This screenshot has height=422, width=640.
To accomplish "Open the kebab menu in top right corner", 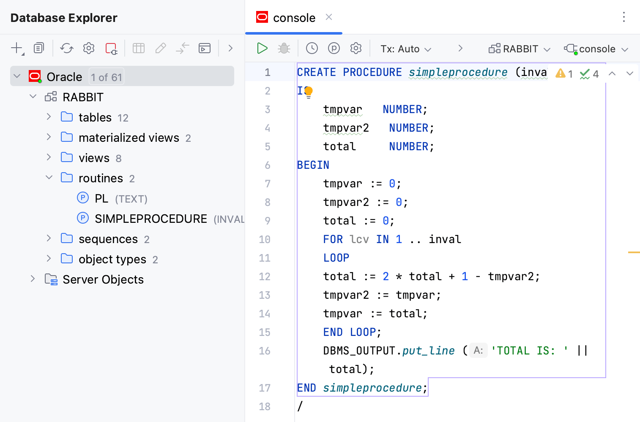I will click(624, 17).
